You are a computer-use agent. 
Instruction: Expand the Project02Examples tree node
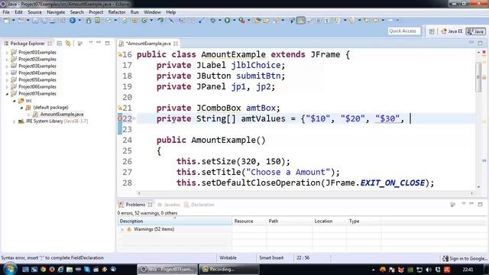point(7,60)
